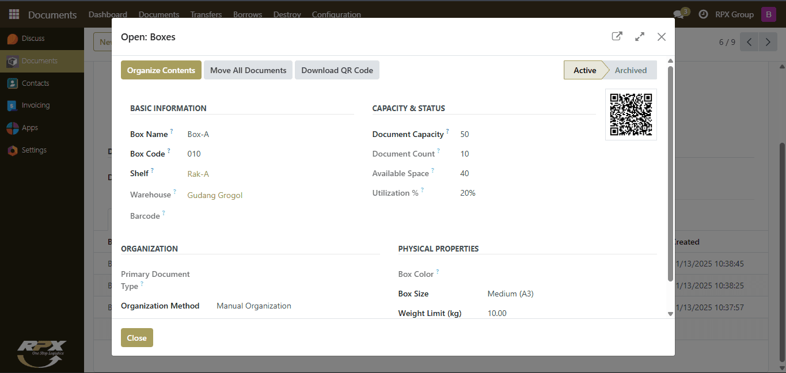Open the RPX Group company switcher
The width and height of the screenshot is (786, 373).
point(734,14)
